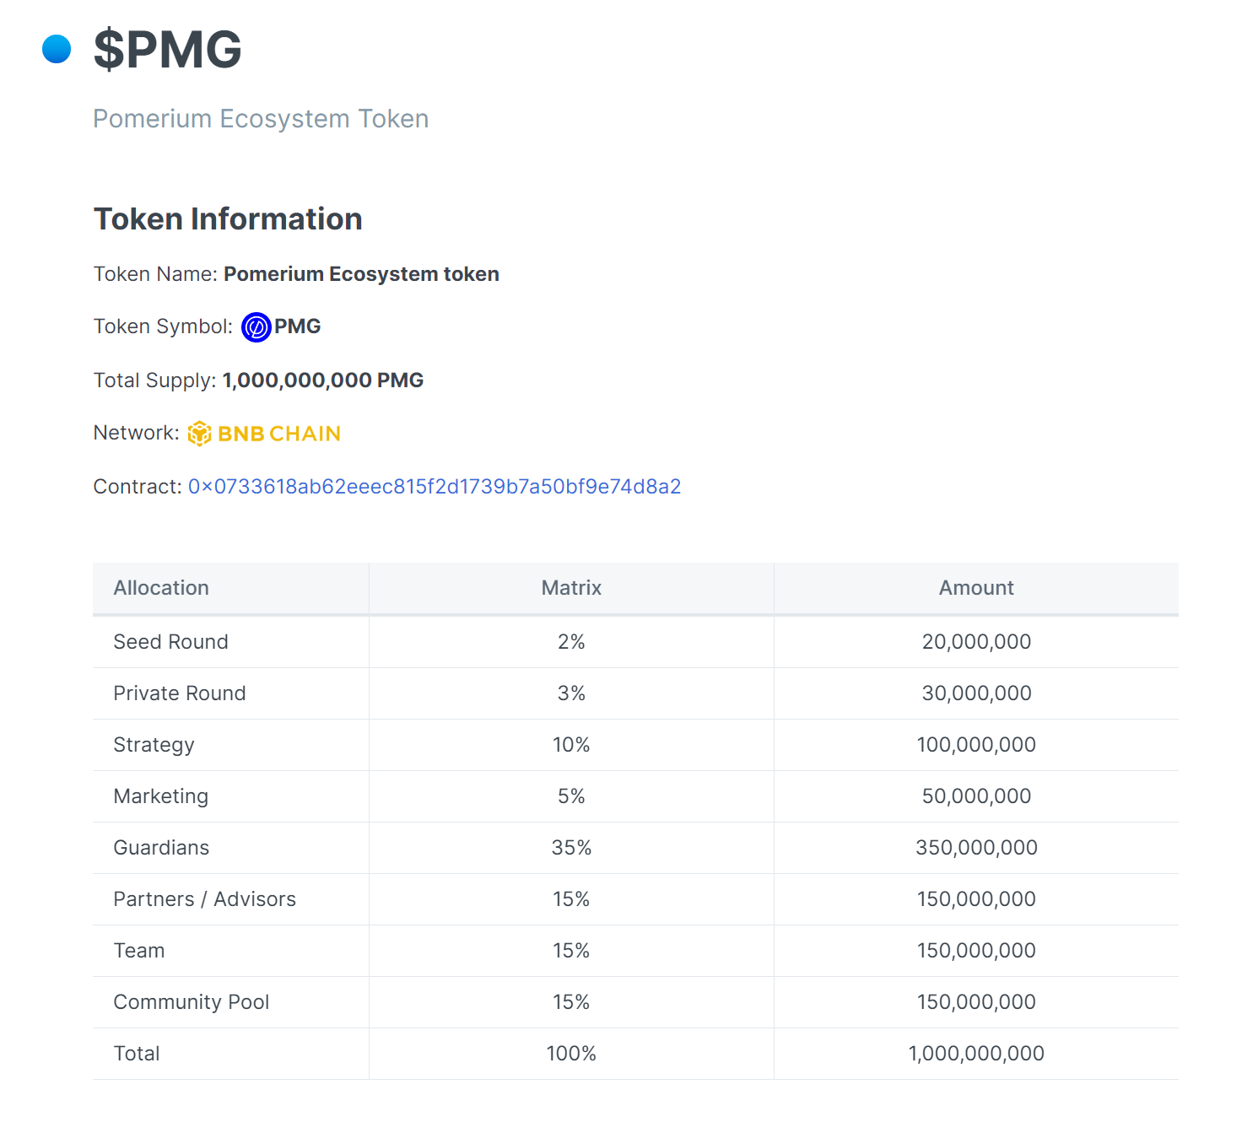Image resolution: width=1258 pixels, height=1122 pixels.
Task: Click the '100,000,000' amount cell
Action: 976,745
